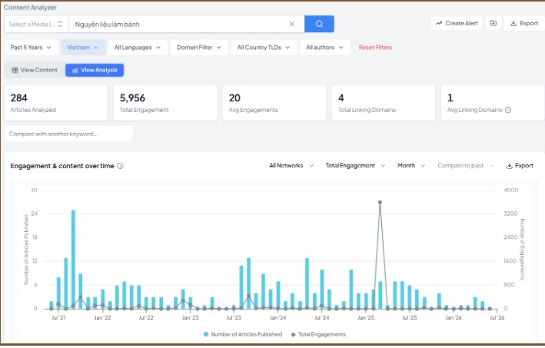This screenshot has width=545, height=348.
Task: Click the info icon next to Avg Linking Domains
Action: pos(508,110)
